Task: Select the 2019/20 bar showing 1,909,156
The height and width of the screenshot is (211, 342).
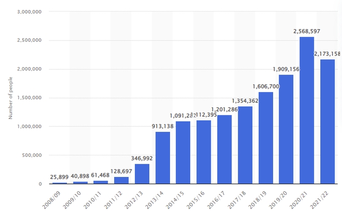Action: (286, 129)
